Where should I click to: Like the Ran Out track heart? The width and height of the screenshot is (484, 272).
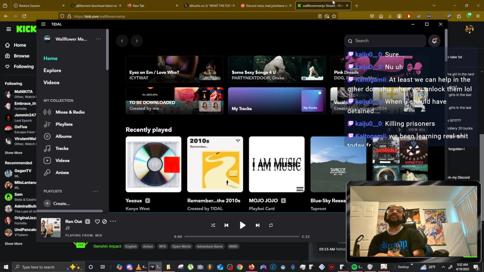tap(97, 221)
